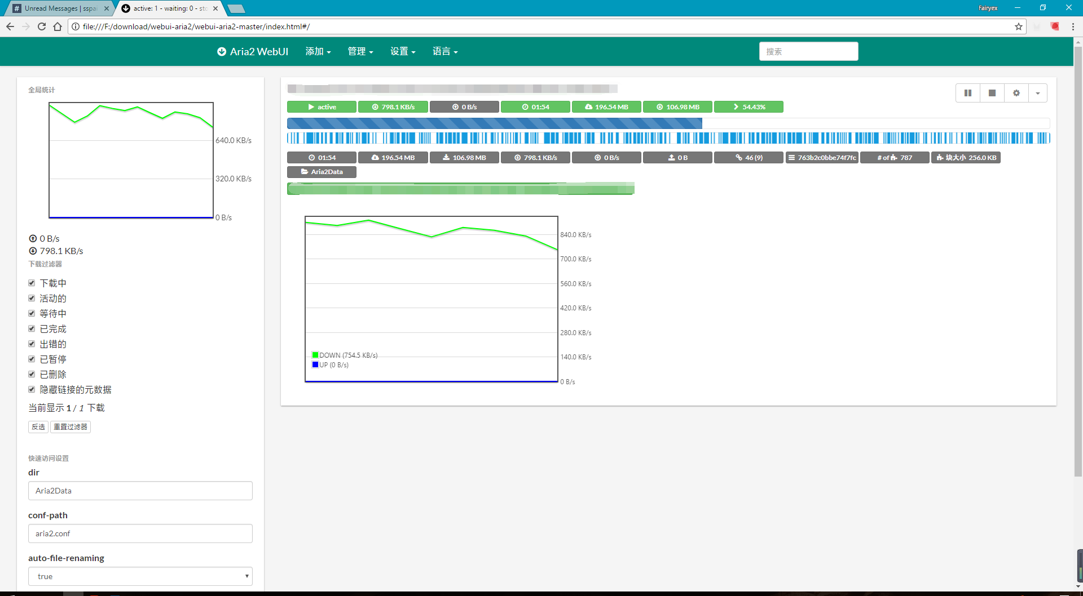Open the auto-file-renaming dropdown
Screen dimensions: 1083x596
click(140, 576)
